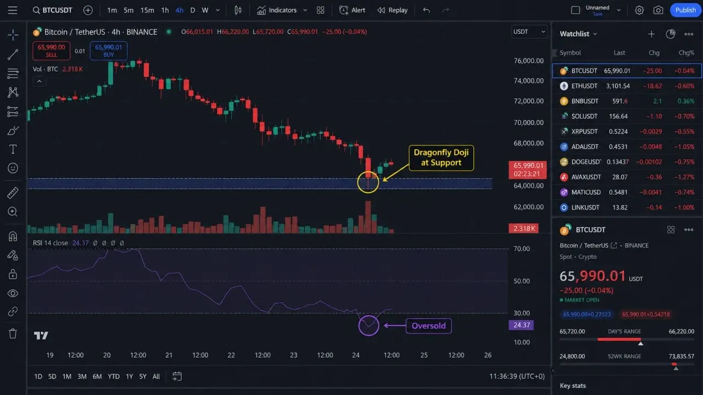Toggle magnet mode
The image size is (703, 395).
[x=13, y=236]
